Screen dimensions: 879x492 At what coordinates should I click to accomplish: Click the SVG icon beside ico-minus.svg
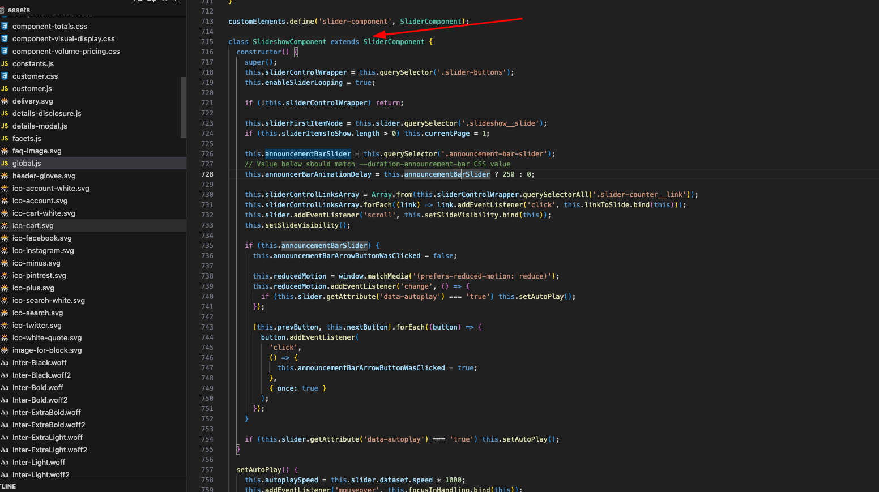(x=5, y=263)
